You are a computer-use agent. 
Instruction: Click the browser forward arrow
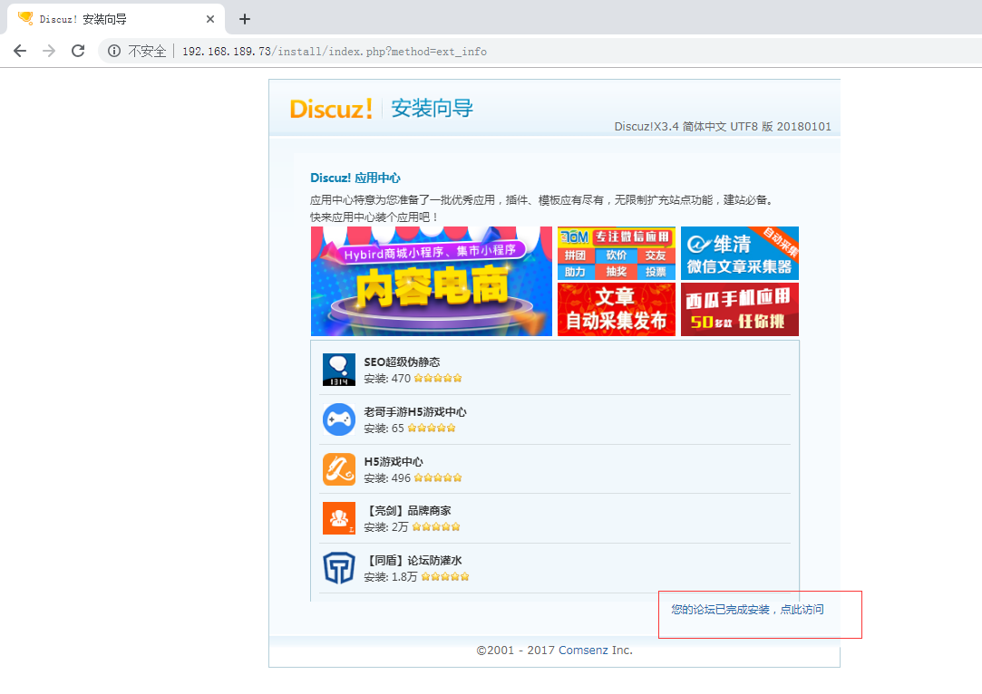[x=49, y=51]
